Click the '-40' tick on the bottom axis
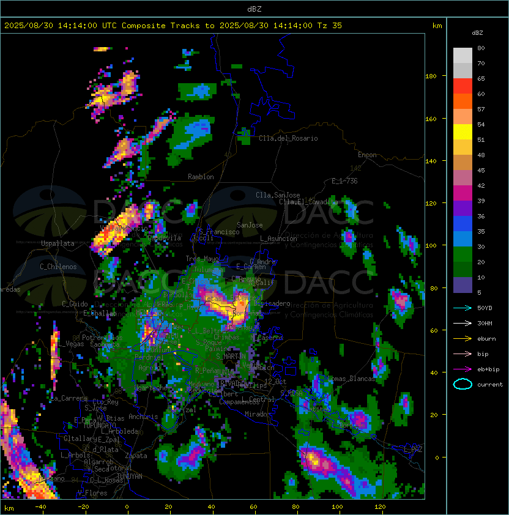Image resolution: width=509 pixels, height=515 pixels. (x=40, y=507)
